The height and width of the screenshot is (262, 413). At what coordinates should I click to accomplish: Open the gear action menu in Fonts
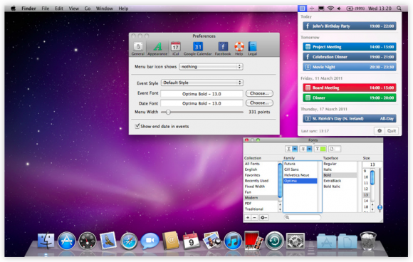[x=263, y=217]
